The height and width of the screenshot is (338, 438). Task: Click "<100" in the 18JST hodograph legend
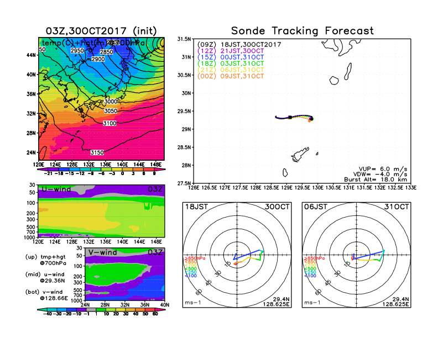(191, 276)
